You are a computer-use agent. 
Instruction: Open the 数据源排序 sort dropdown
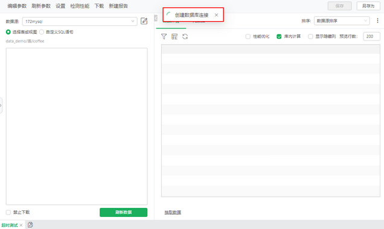[342, 21]
